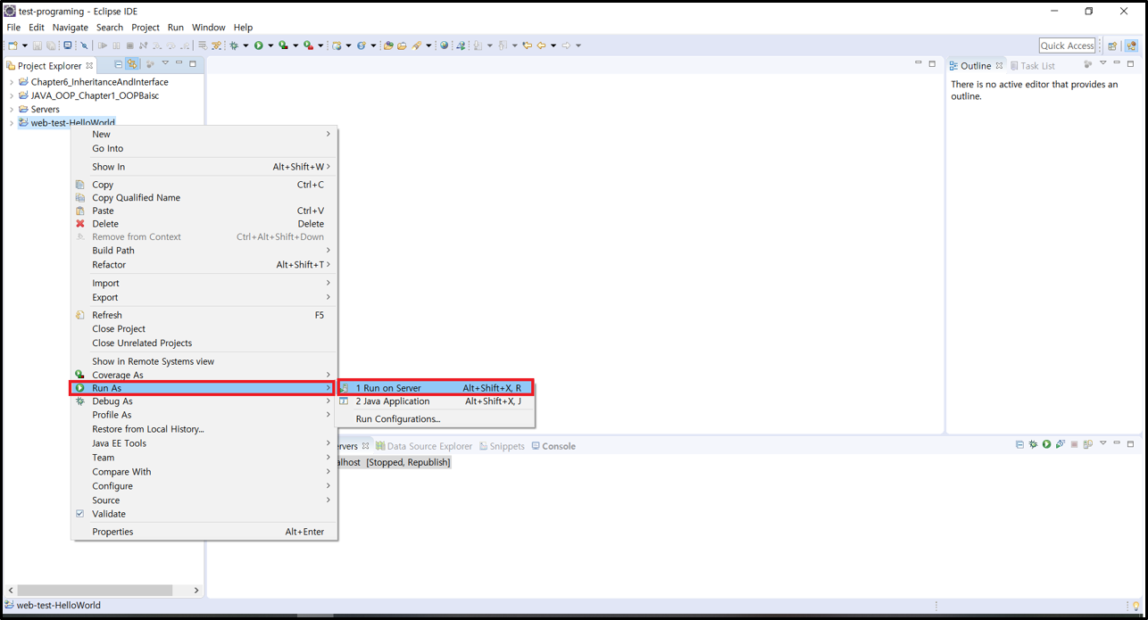Click the Stop server icon in Servers view
Screen dimensions: 1148x620
(1075, 444)
